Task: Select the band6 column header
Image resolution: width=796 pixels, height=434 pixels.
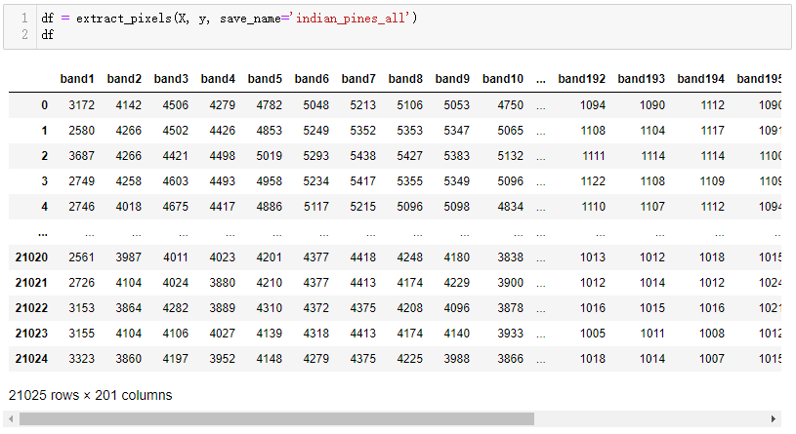Action: pos(312,79)
